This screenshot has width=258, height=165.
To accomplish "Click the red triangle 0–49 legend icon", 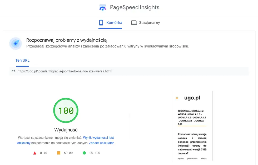I will point(35,153).
